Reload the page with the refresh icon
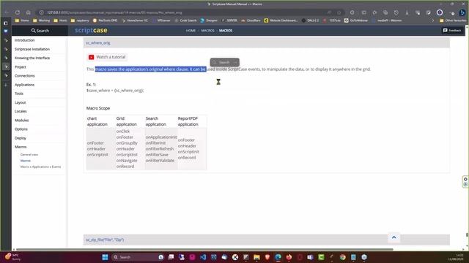469x263 pixels. point(18,12)
